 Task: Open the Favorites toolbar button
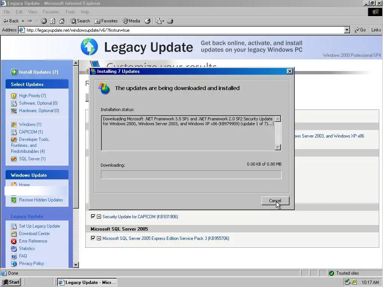[x=106, y=21]
